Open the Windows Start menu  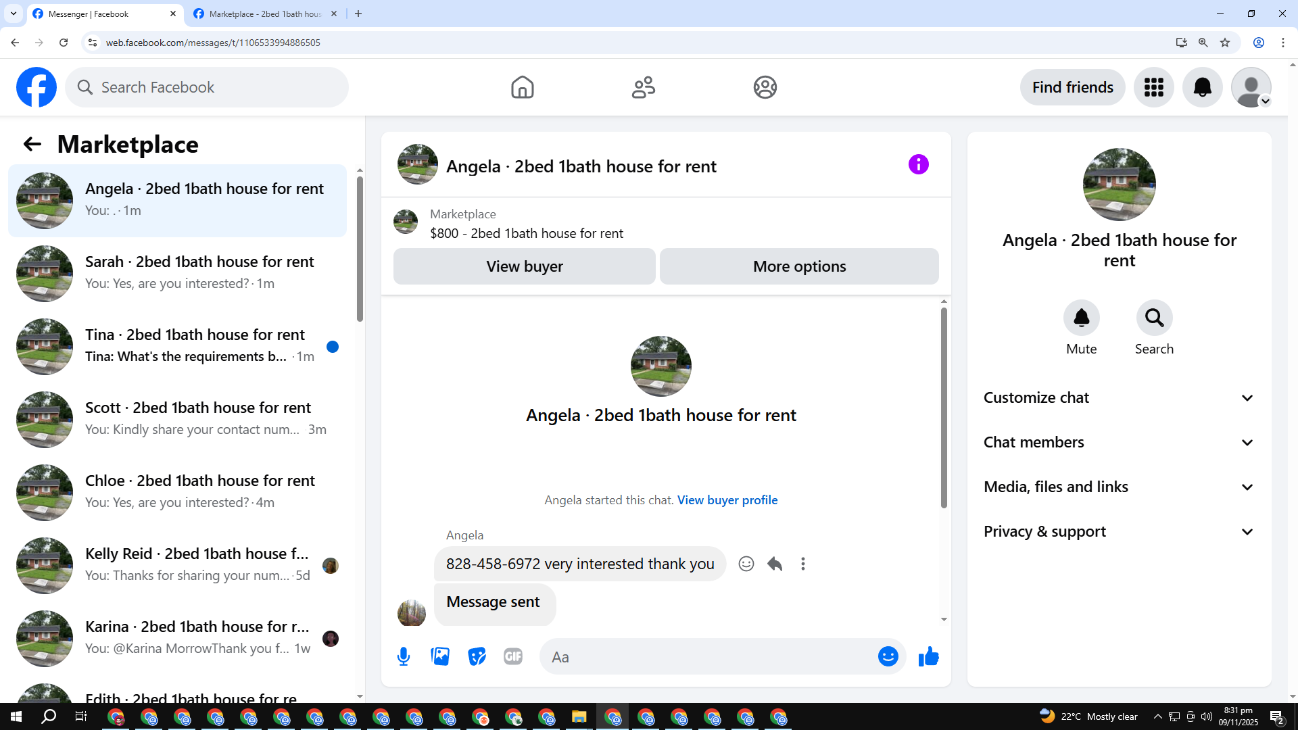tap(16, 716)
